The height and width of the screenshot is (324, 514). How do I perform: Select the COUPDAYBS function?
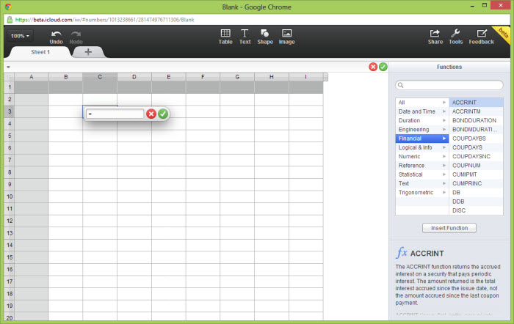tap(476, 139)
